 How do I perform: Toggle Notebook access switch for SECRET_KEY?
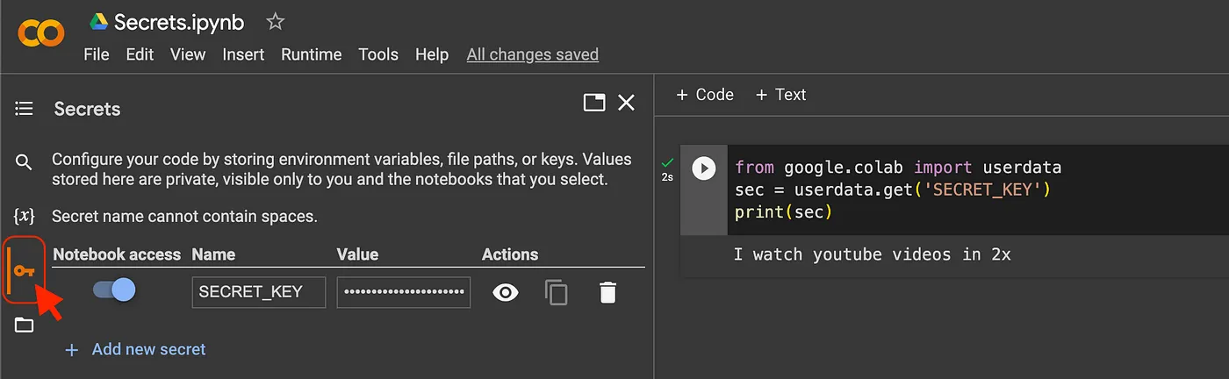115,290
